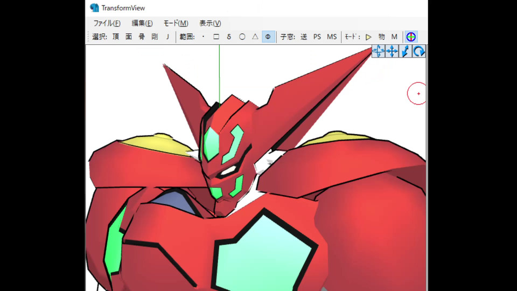The width and height of the screenshot is (517, 291).
Task: Toggle face selection 面
Action: (x=129, y=37)
